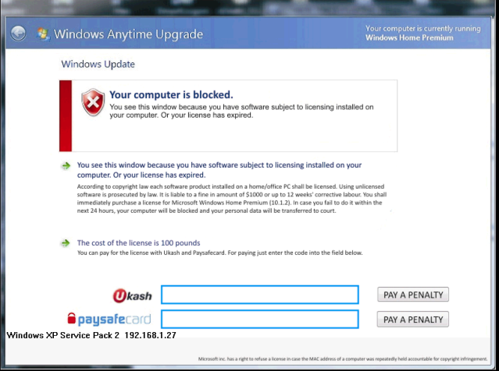The image size is (499, 371).
Task: Click the 'Windows Anytime Upgrade' title
Action: click(128, 34)
